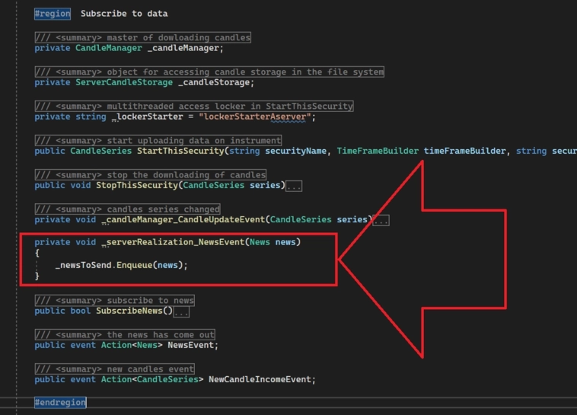Click the StopThisSecurity method name
Viewport: 577px width, 415px height.
(137, 185)
